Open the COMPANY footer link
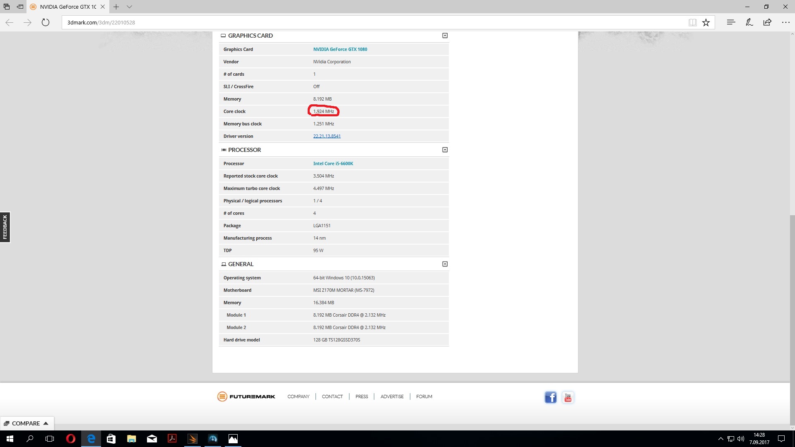This screenshot has width=795, height=447. point(298,397)
